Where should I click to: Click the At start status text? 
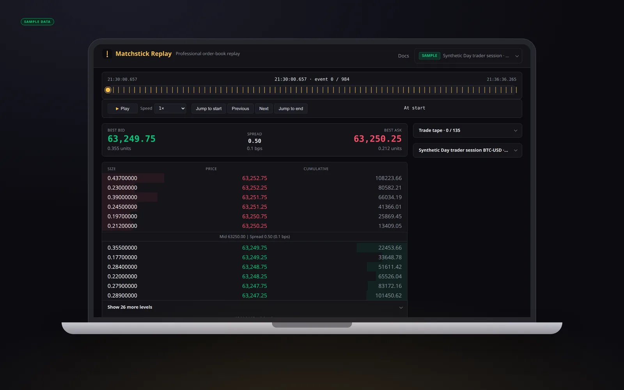(x=415, y=108)
